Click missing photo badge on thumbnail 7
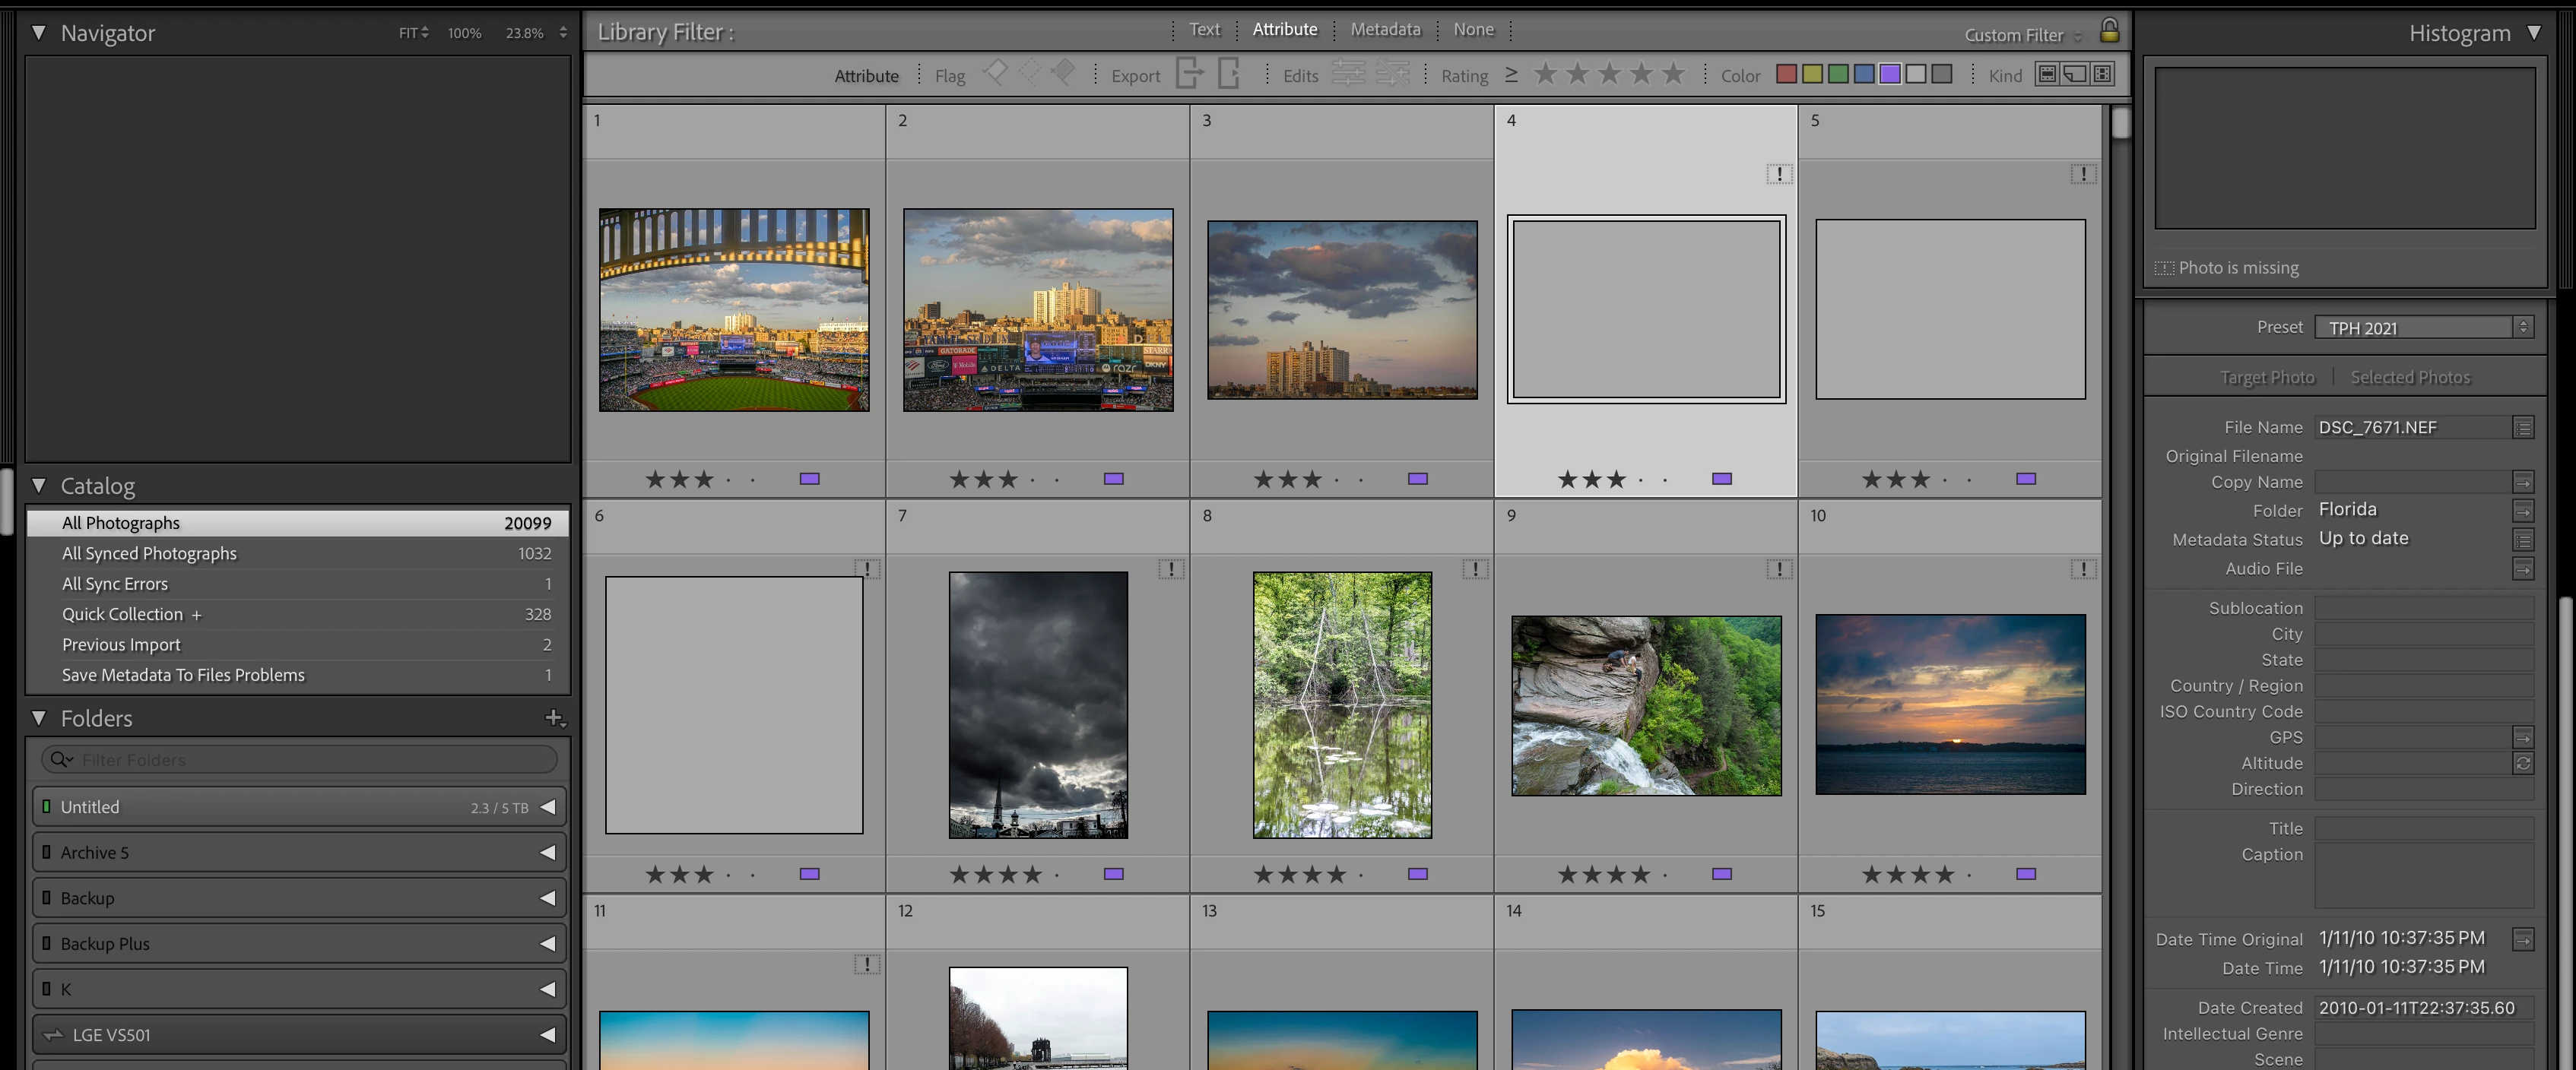Image resolution: width=2576 pixels, height=1070 pixels. [x=1170, y=569]
